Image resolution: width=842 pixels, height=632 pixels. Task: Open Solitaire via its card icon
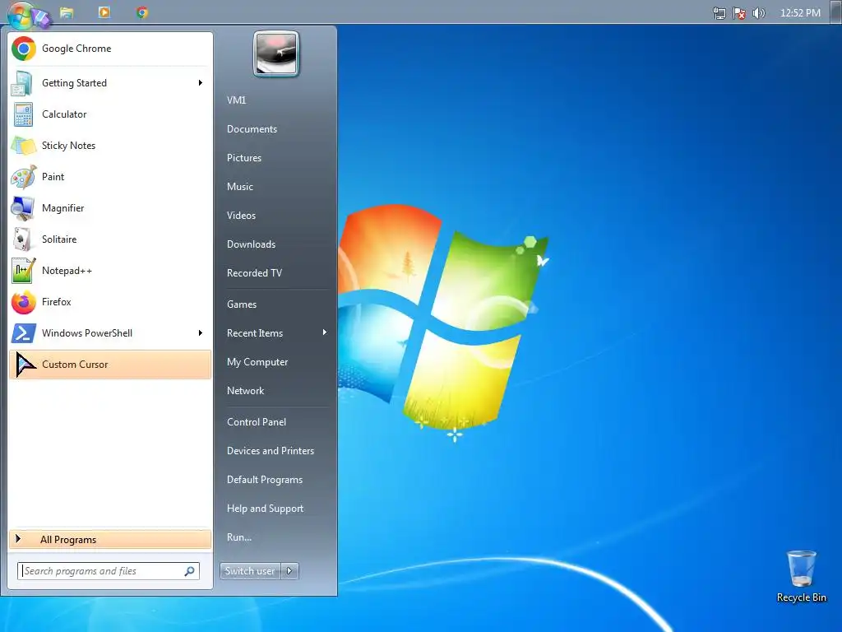(x=23, y=239)
